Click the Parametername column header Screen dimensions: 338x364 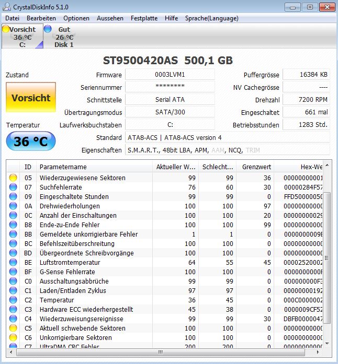(x=95, y=167)
